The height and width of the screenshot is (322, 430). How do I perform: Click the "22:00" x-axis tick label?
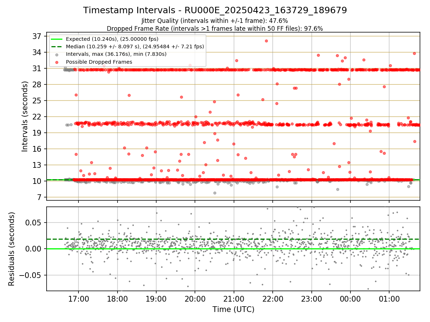coord(273,299)
